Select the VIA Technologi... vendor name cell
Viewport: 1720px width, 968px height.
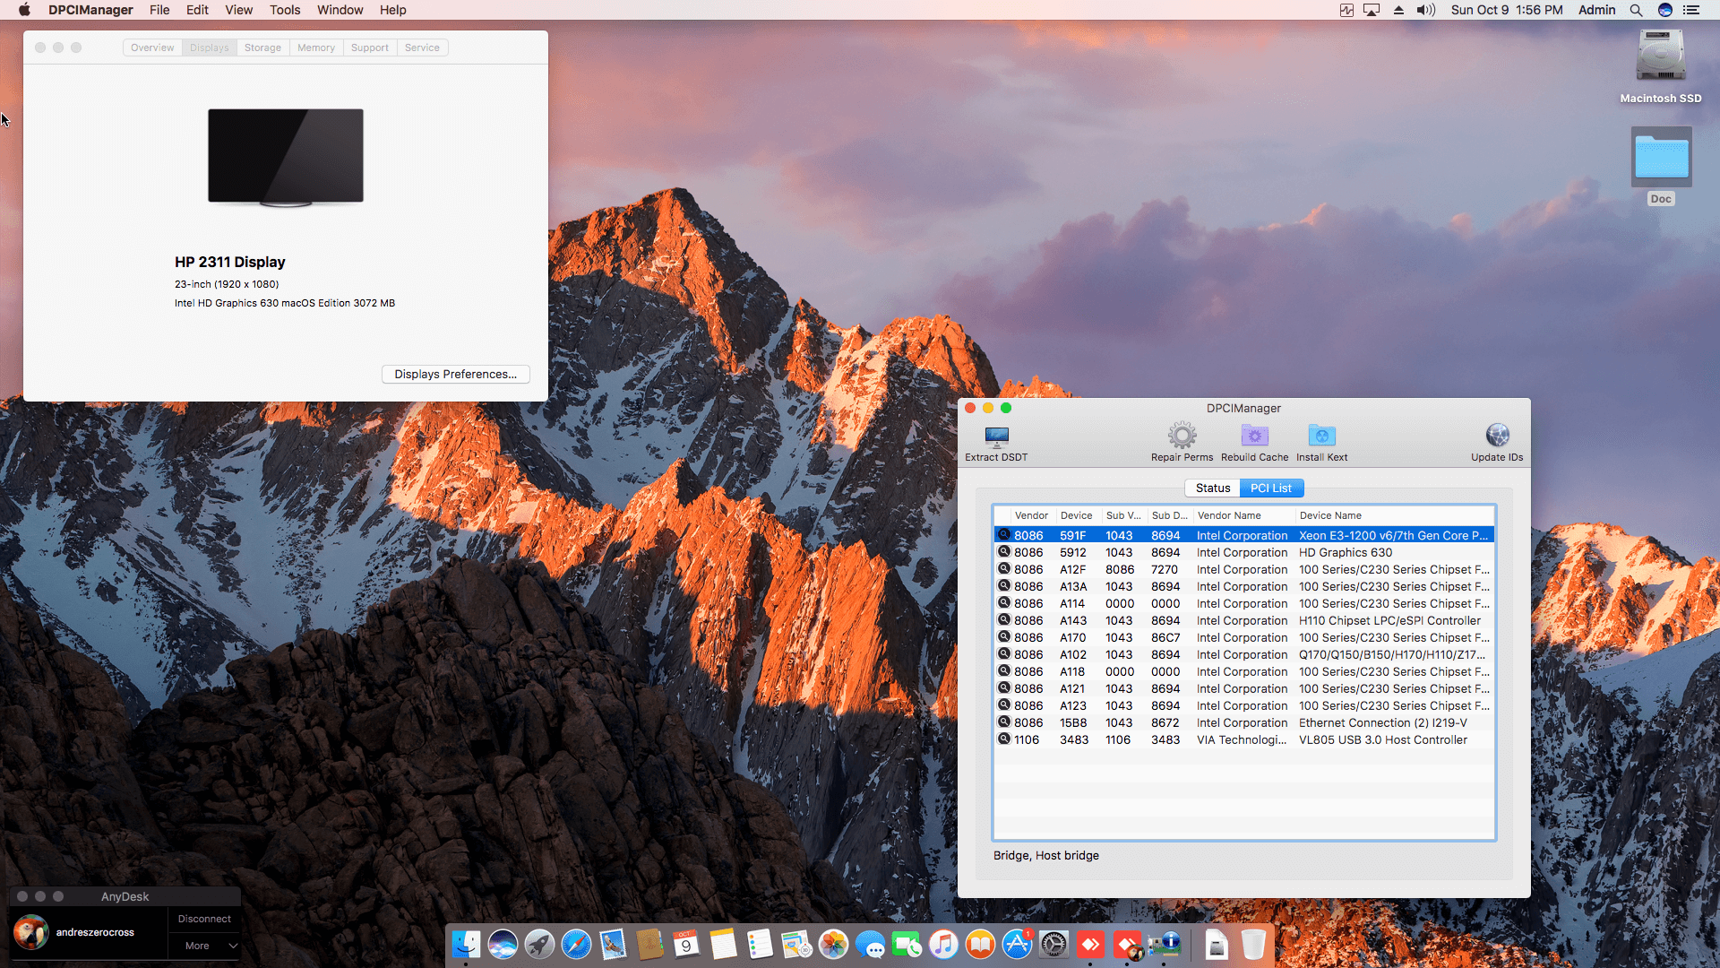1242,739
